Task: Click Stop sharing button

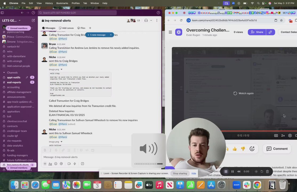Action: 180,173
